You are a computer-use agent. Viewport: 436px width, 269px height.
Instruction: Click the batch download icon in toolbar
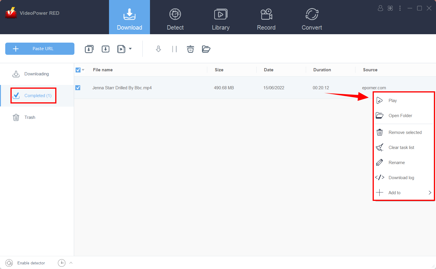[89, 49]
